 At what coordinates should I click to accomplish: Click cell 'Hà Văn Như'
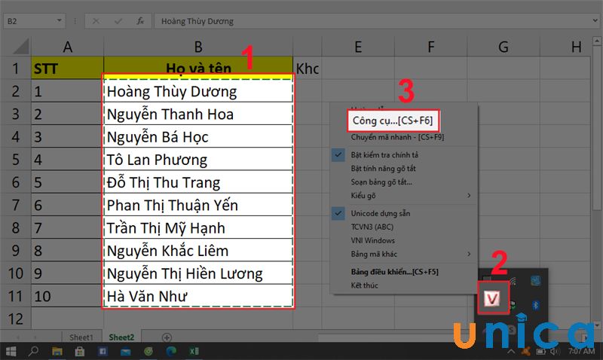pyautogui.click(x=198, y=296)
